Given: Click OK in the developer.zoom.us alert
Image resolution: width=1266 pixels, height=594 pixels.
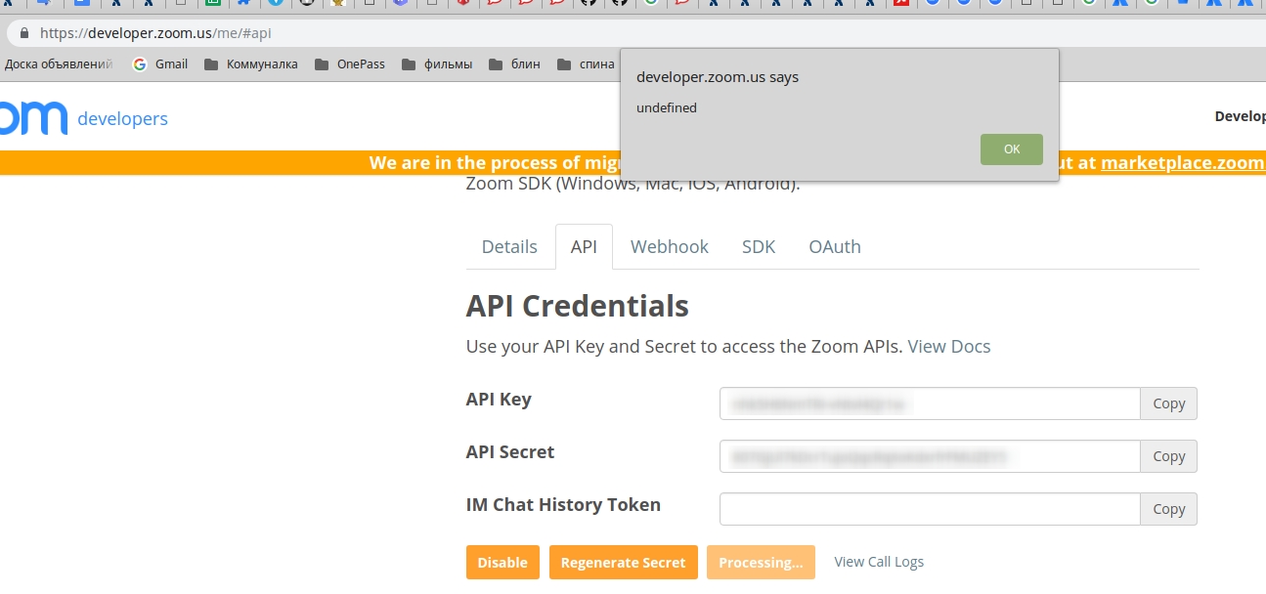Looking at the screenshot, I should tap(1011, 149).
